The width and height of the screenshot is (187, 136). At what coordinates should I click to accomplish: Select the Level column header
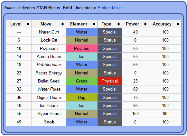(x=19, y=24)
